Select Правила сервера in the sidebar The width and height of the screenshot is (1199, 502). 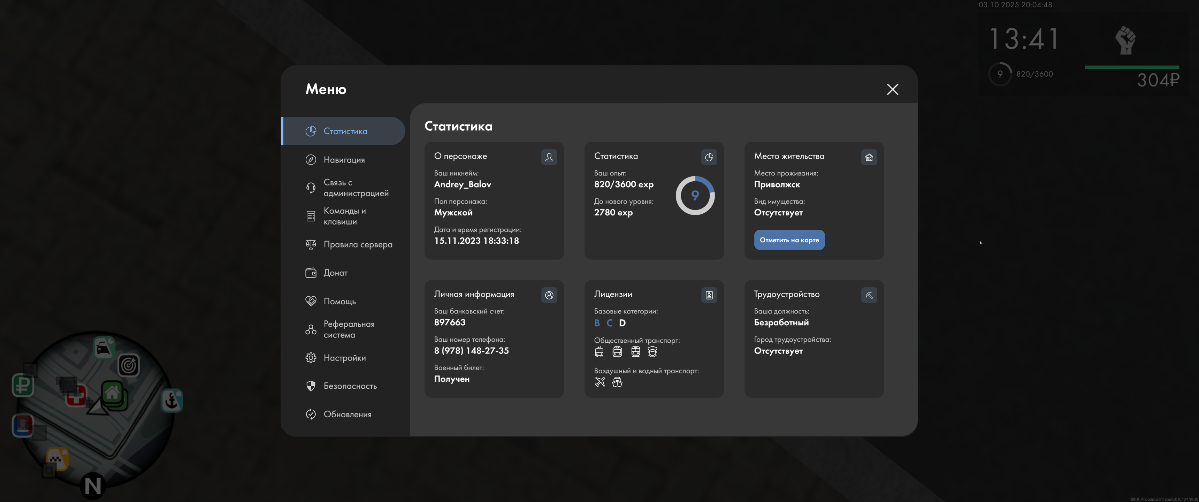(x=358, y=244)
